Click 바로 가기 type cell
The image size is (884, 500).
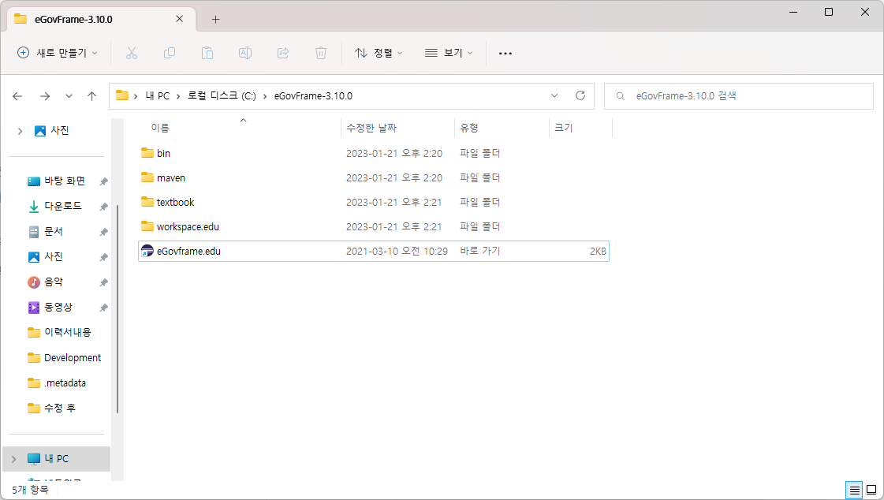click(479, 251)
